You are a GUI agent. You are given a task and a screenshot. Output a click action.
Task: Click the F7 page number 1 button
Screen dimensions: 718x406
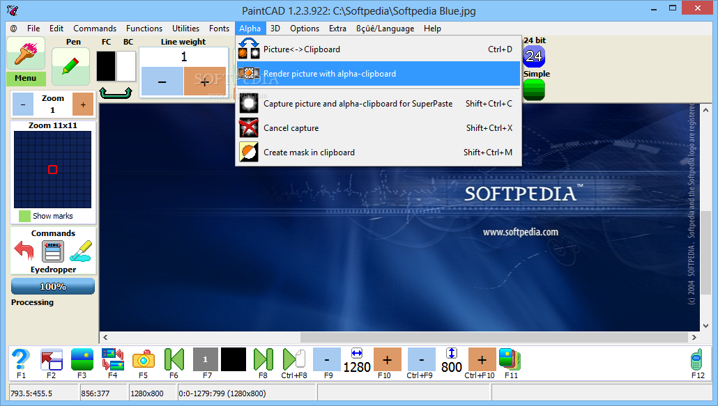(205, 359)
